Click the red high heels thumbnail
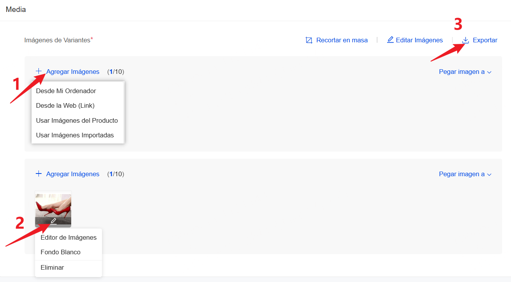 53,205
